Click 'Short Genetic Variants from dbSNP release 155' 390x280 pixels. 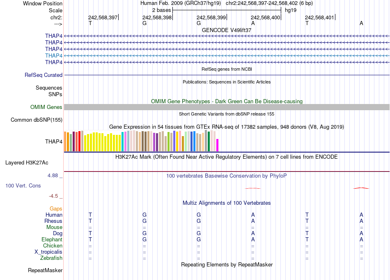pyautogui.click(x=227, y=114)
